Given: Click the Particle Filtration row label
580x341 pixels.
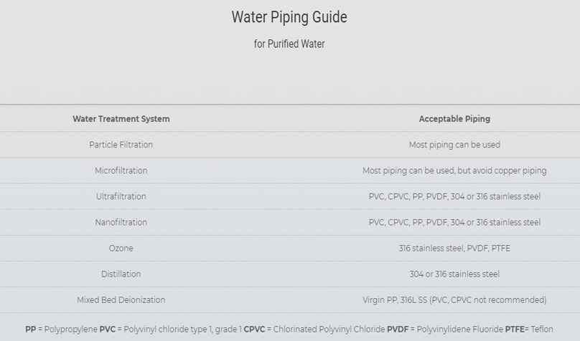Looking at the screenshot, I should click(x=121, y=145).
